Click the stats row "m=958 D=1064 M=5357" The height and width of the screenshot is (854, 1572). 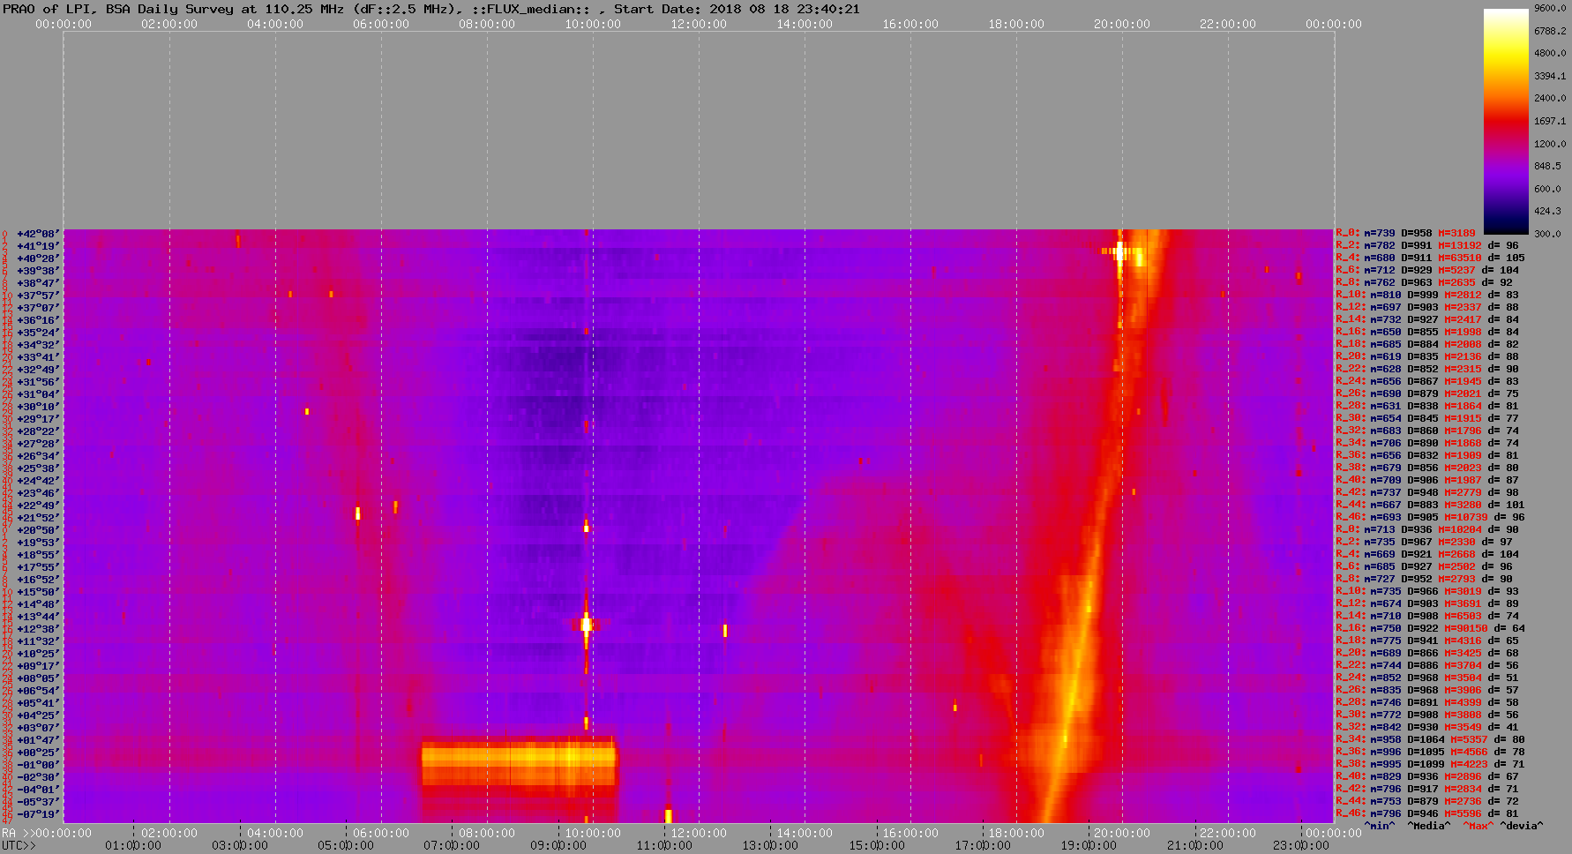tap(1430, 739)
